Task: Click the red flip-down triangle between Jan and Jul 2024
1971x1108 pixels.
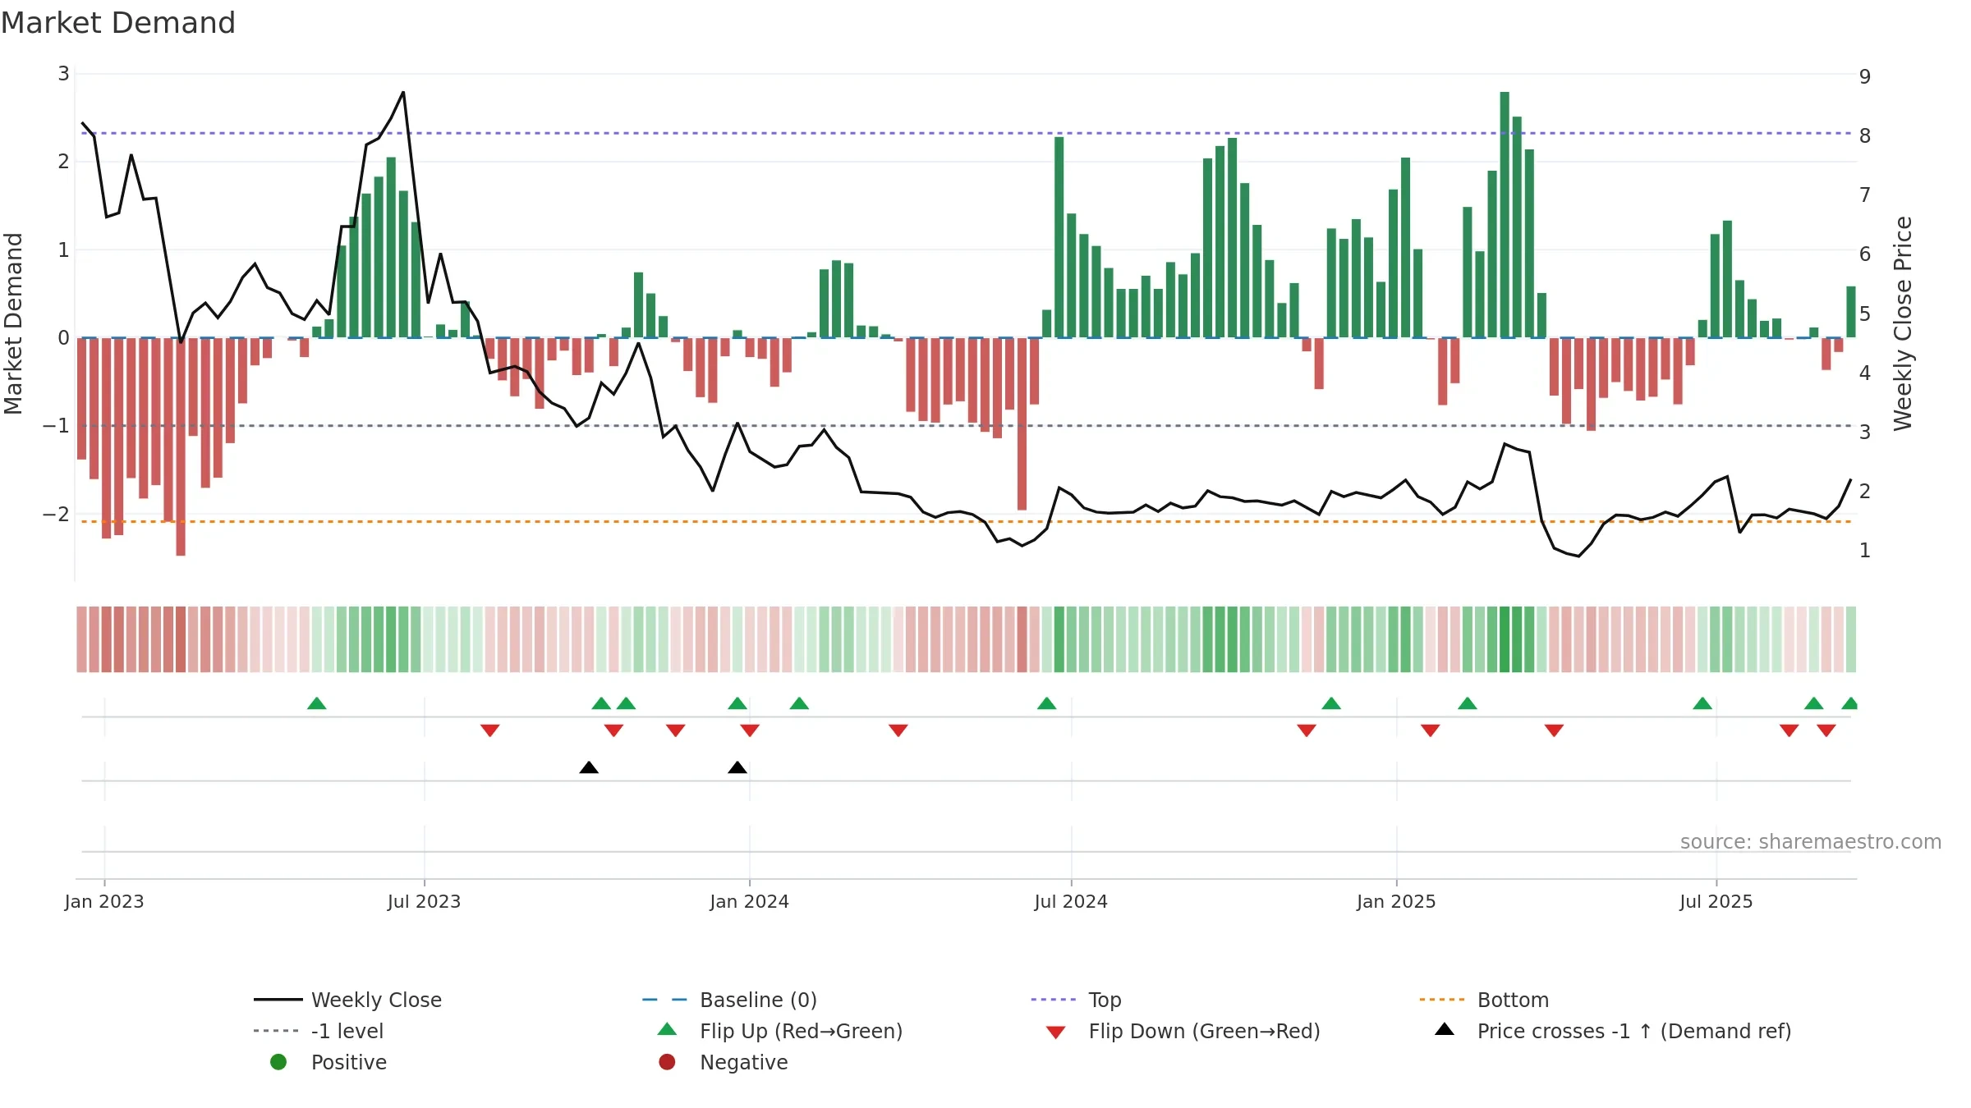Action: coord(898,730)
